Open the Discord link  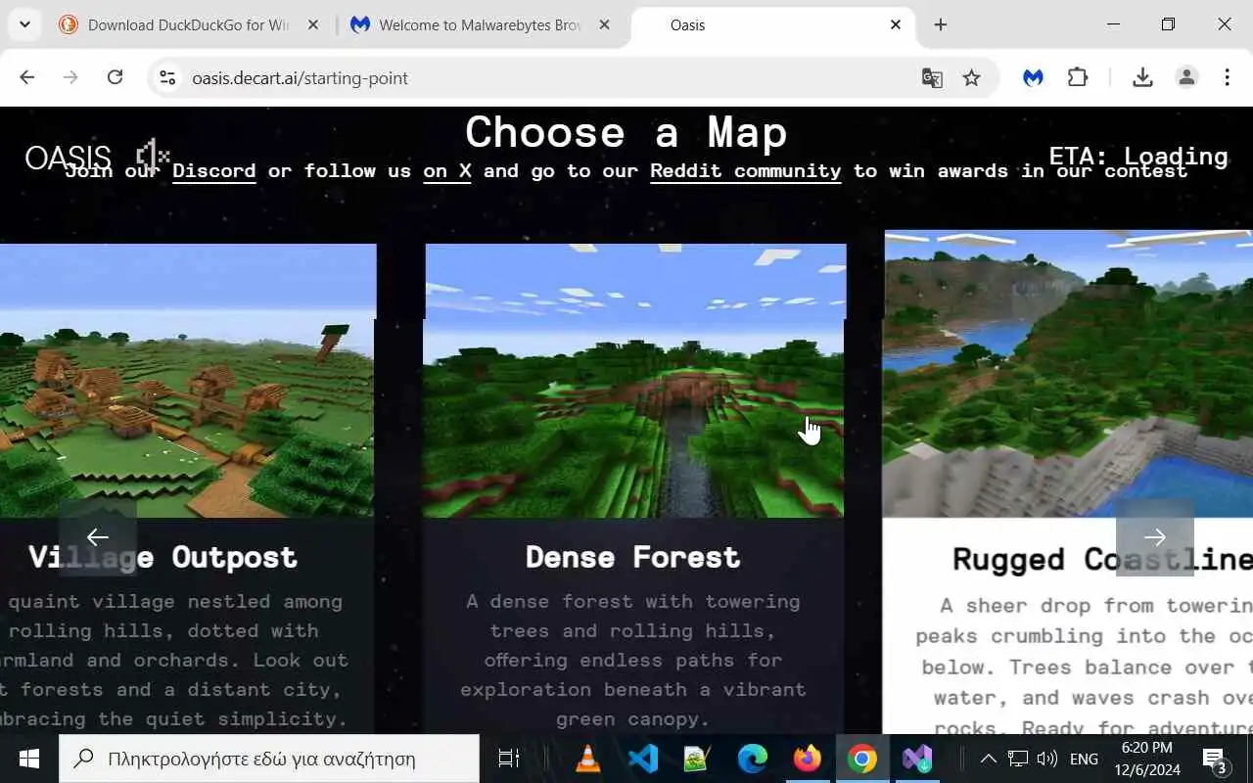[x=214, y=171]
